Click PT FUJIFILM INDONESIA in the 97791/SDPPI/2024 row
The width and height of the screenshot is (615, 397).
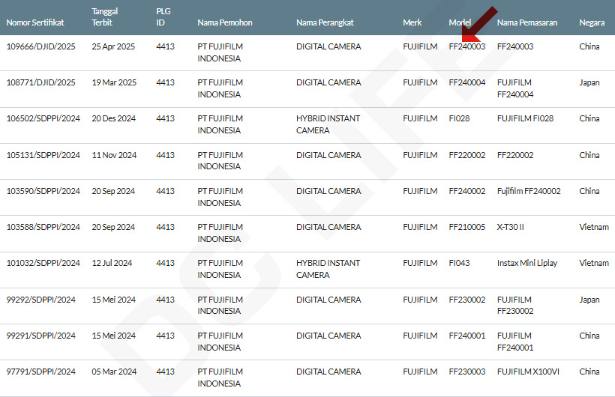[220, 378]
